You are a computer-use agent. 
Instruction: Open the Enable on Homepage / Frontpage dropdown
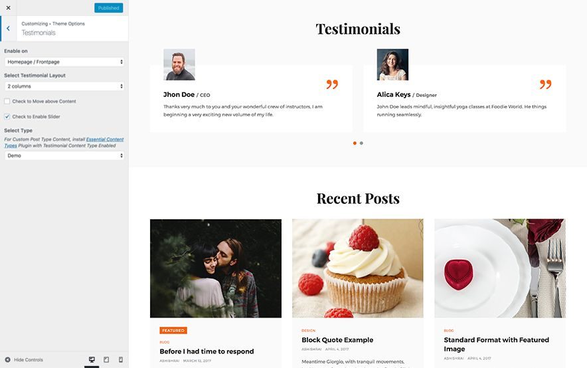click(x=64, y=62)
